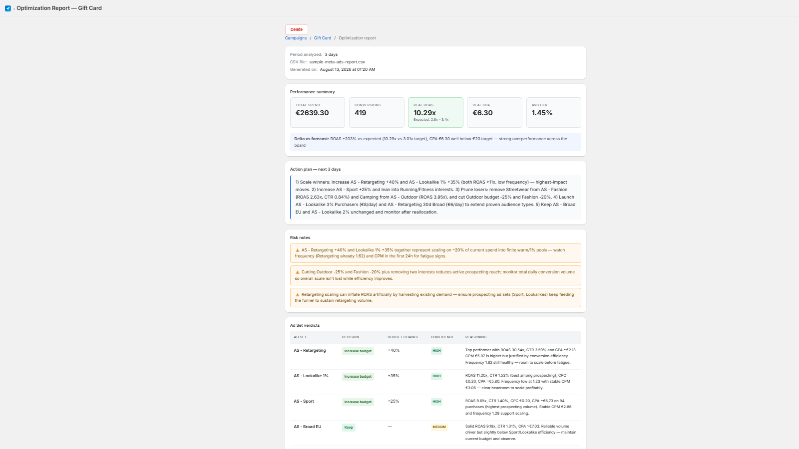Select the AS - Broad EU ad set name

[308, 427]
